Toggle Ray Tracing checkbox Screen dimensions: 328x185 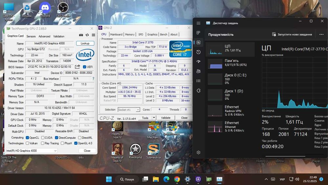click(42, 143)
